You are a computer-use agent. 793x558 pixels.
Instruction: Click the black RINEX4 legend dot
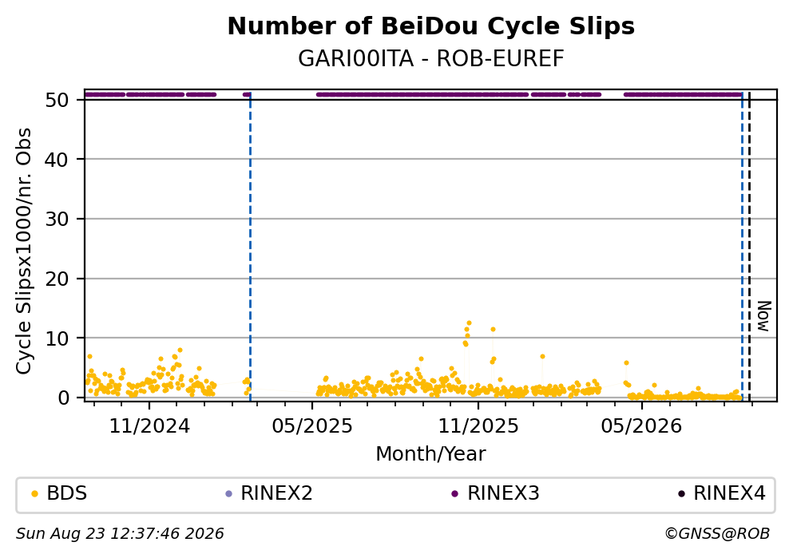pos(681,494)
